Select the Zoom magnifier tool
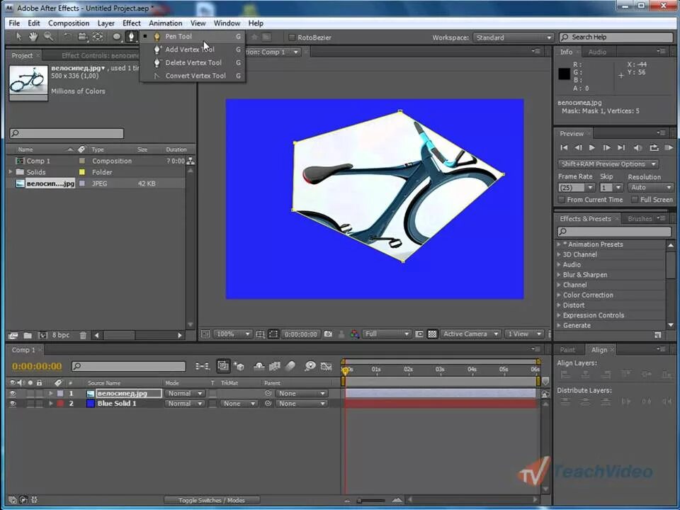Screen dimensions: 680x510 pos(48,37)
